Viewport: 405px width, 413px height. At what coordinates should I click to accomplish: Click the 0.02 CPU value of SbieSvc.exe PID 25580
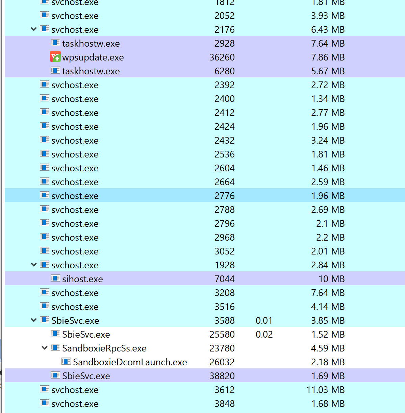[264, 334]
